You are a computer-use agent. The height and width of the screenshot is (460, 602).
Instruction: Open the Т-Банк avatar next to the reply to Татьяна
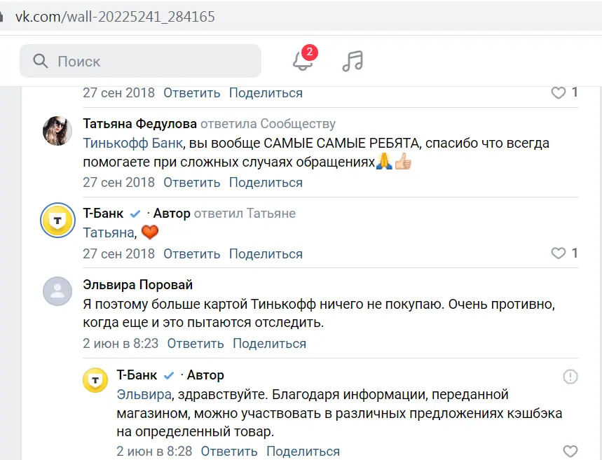pos(57,221)
